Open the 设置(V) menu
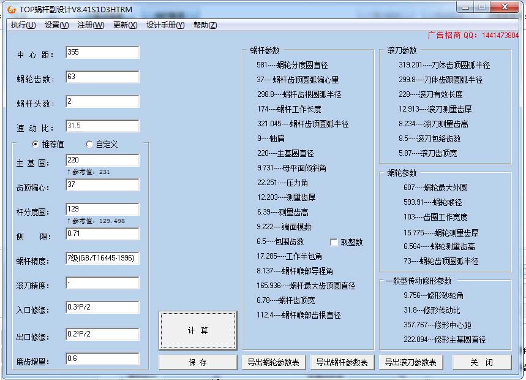 [56, 25]
